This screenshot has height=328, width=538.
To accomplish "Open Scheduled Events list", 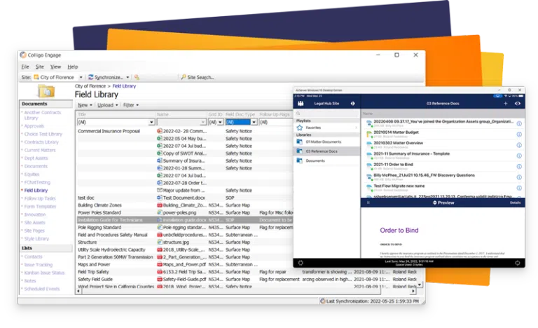I will 42,289.
